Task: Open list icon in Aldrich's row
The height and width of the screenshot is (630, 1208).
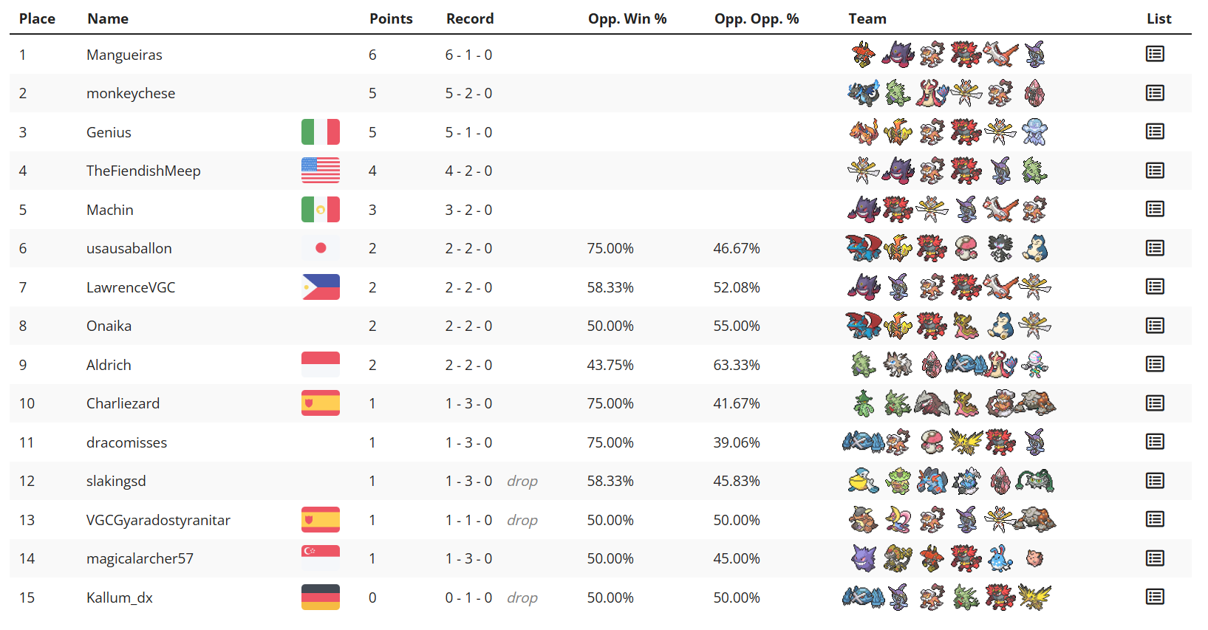Action: 1155,364
